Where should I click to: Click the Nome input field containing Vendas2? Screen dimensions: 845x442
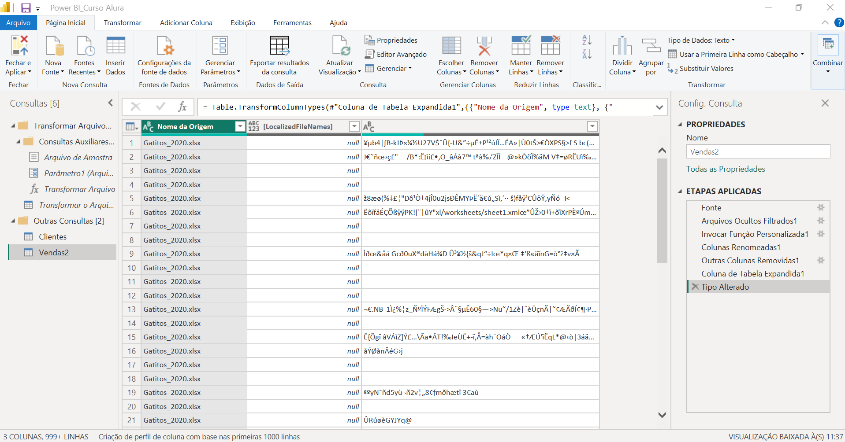tap(758, 151)
